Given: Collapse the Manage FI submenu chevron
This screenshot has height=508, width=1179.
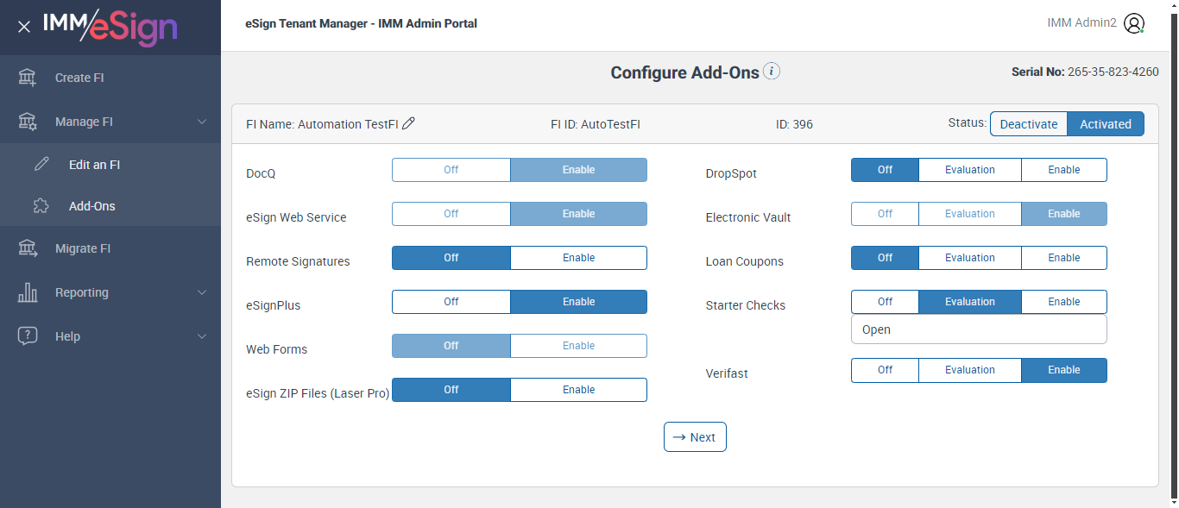Looking at the screenshot, I should (202, 122).
